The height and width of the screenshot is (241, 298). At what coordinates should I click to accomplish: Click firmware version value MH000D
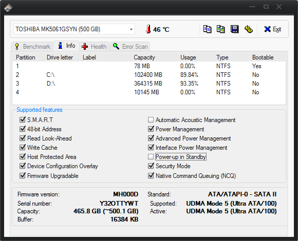[x=126, y=194]
